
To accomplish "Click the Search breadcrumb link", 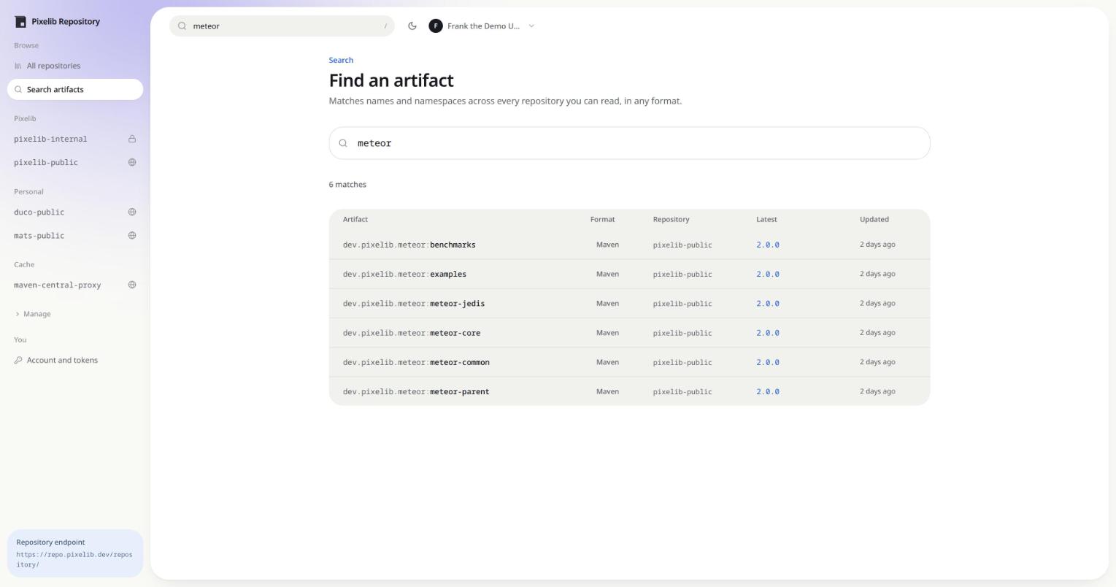I will point(341,60).
